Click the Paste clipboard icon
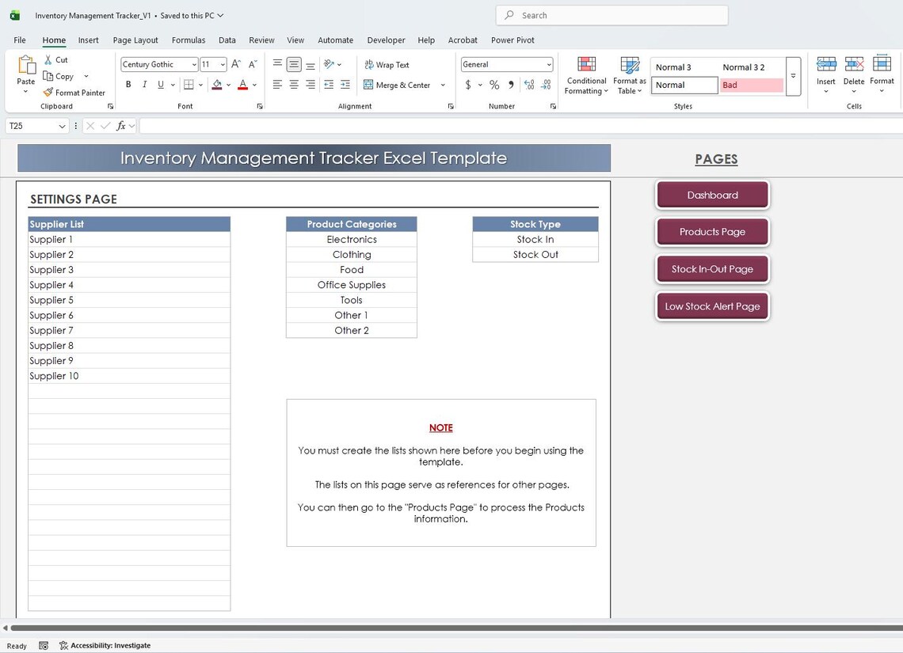Image resolution: width=903 pixels, height=653 pixels. 26,65
